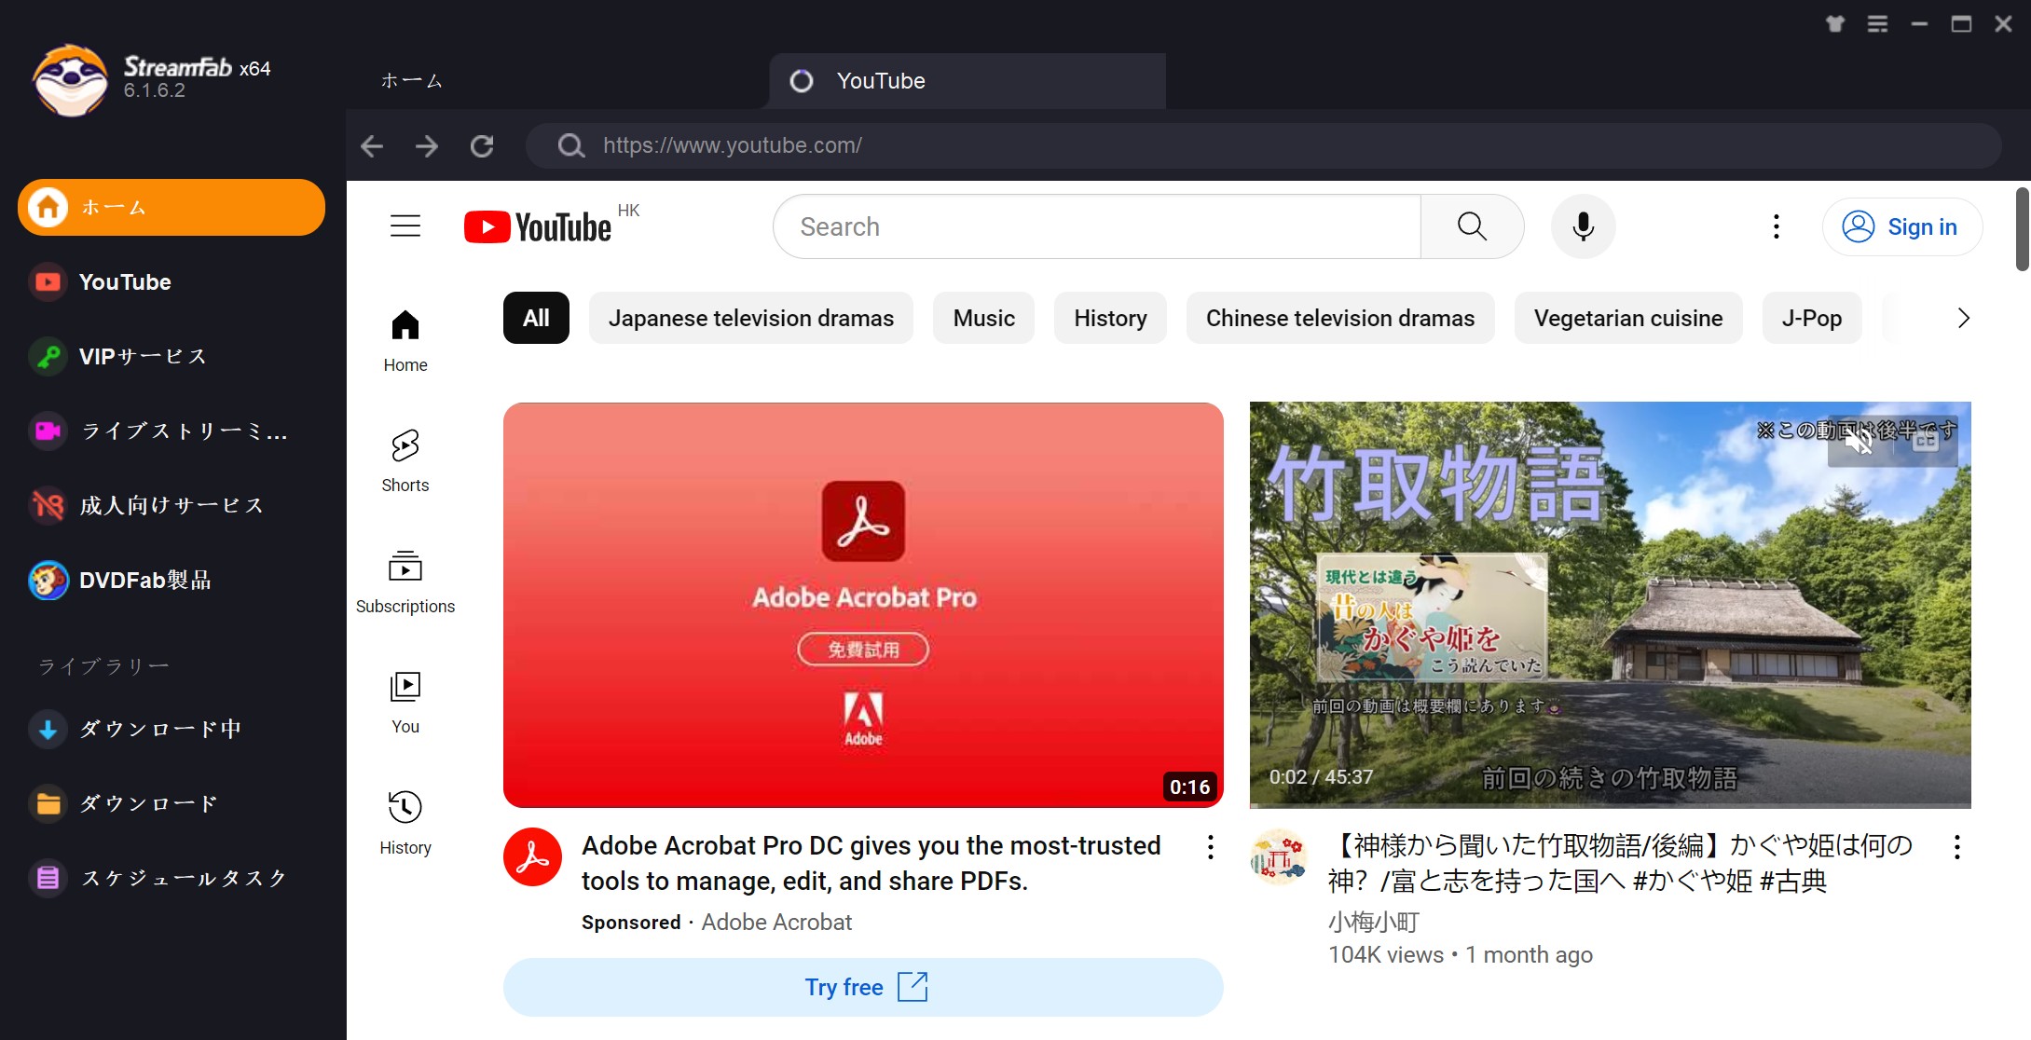The width and height of the screenshot is (2031, 1040).
Task: Open the StreamFab skin shirt icon
Action: [1835, 24]
